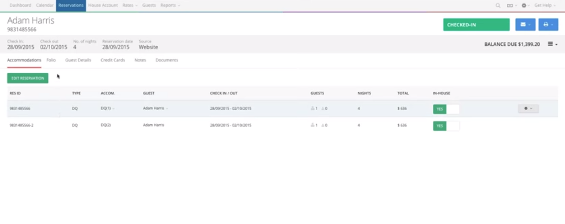Viewport: 565px width, 224px height.
Task: Click the CHECK IN / OUT column header
Action: tap(224, 93)
